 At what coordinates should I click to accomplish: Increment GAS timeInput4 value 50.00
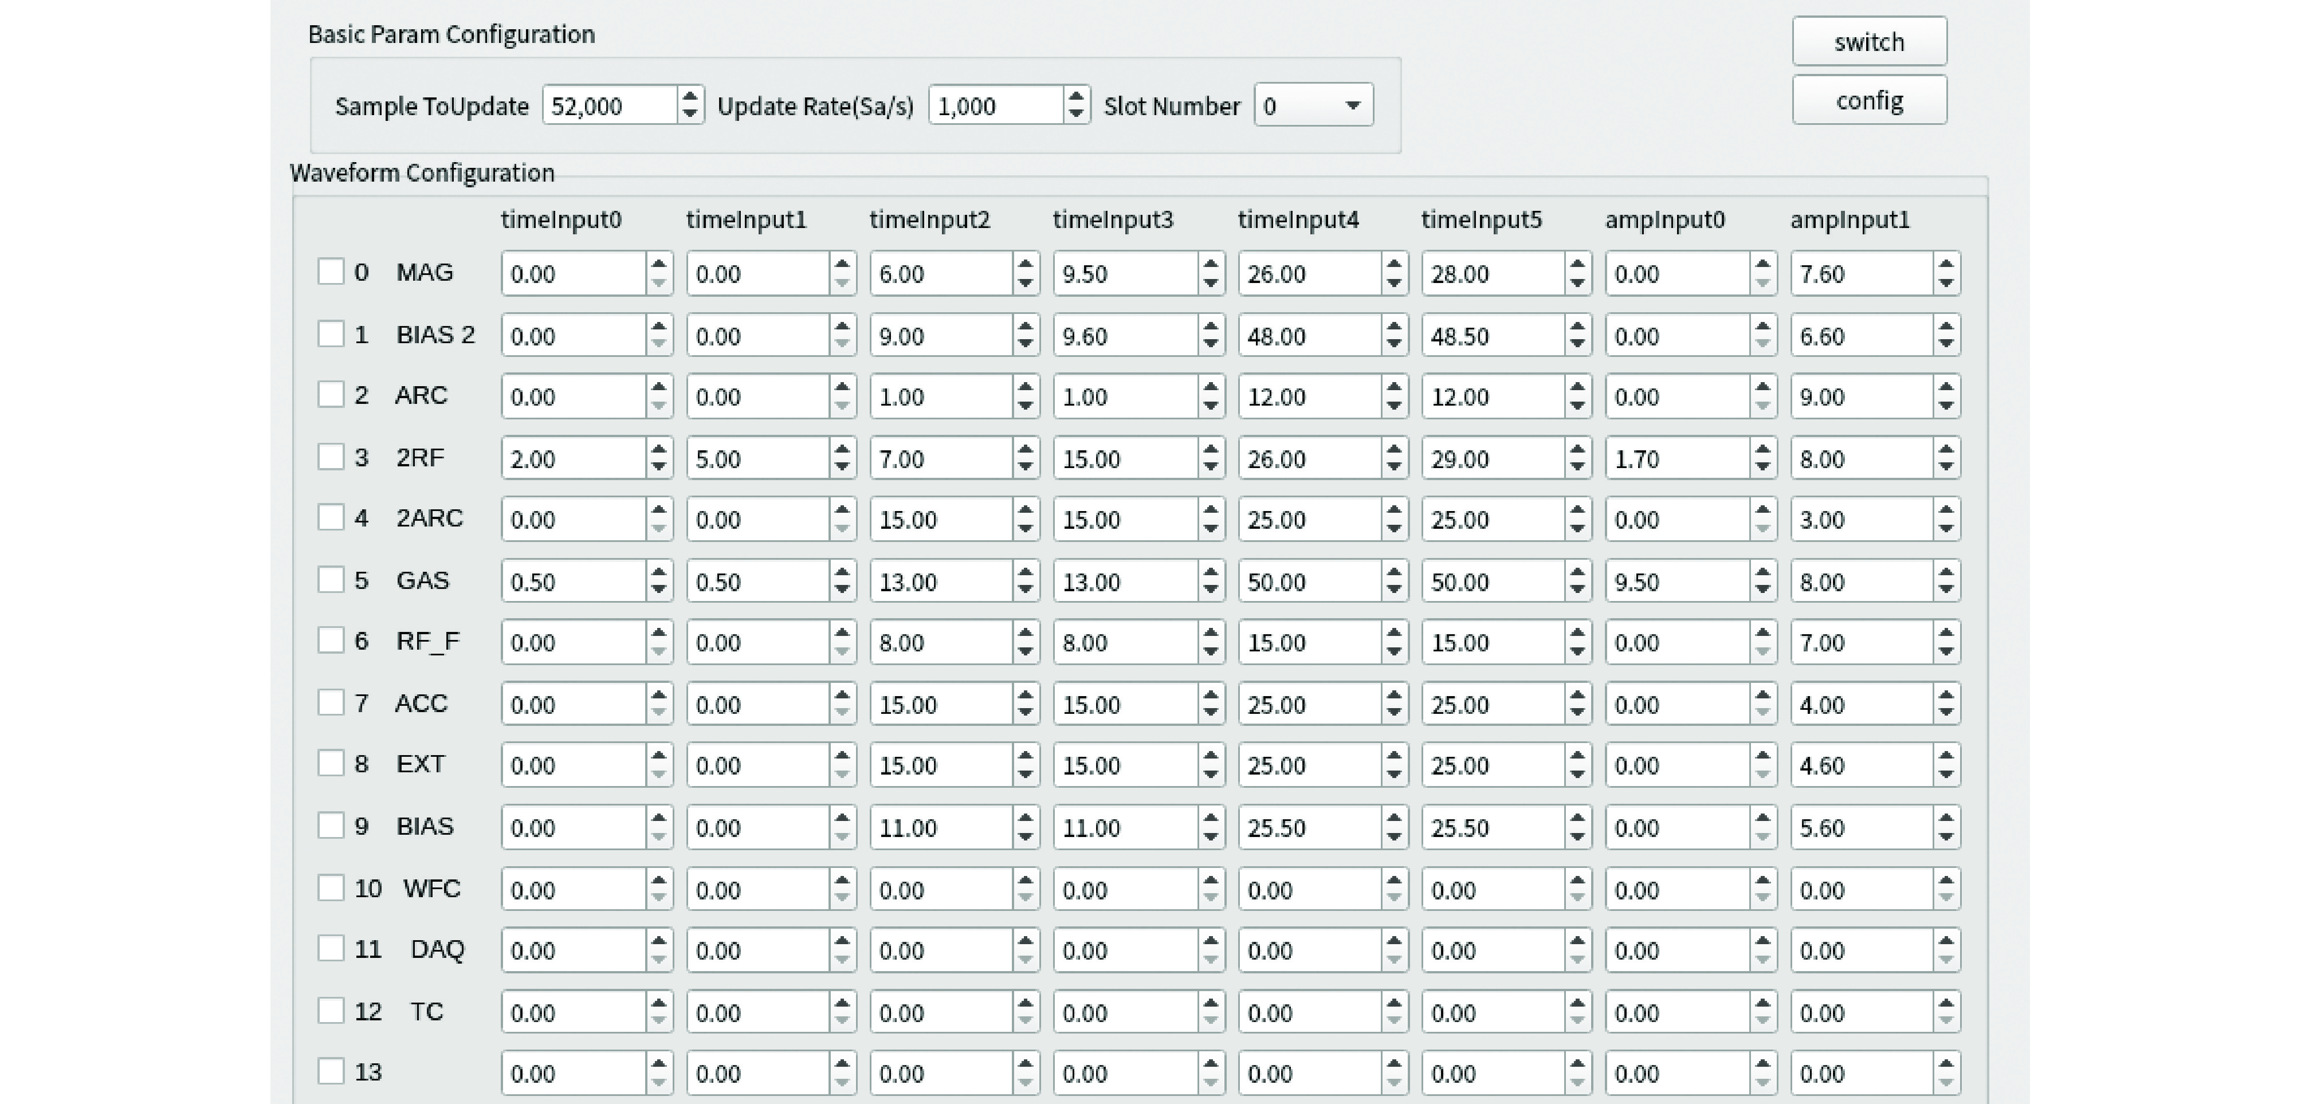(x=1393, y=572)
